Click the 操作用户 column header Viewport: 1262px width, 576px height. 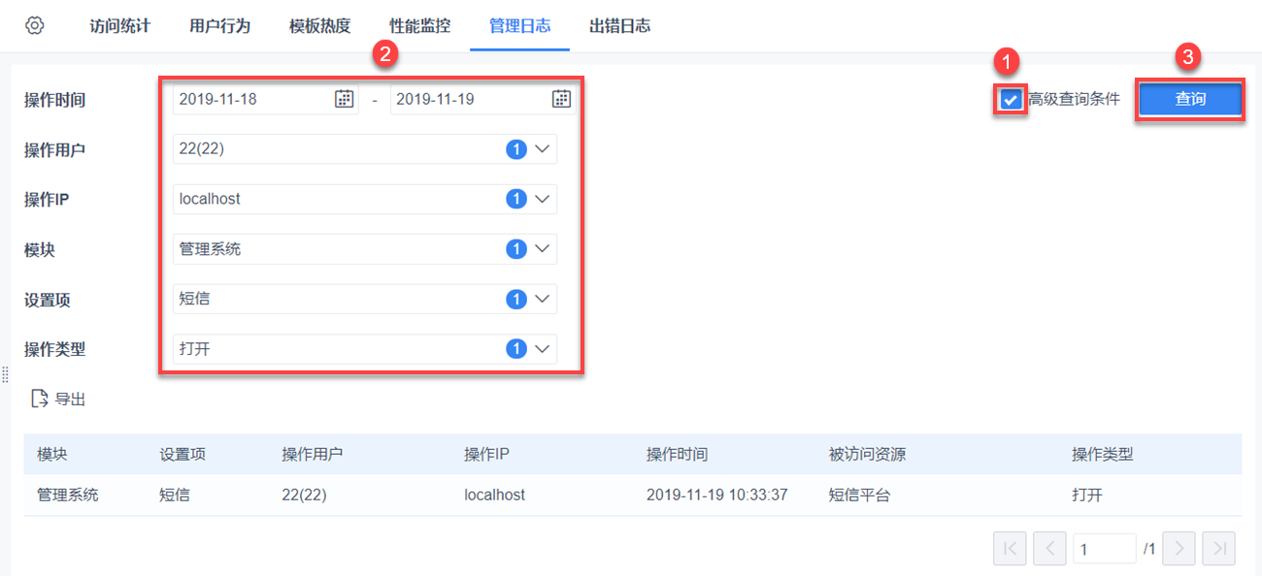[313, 454]
